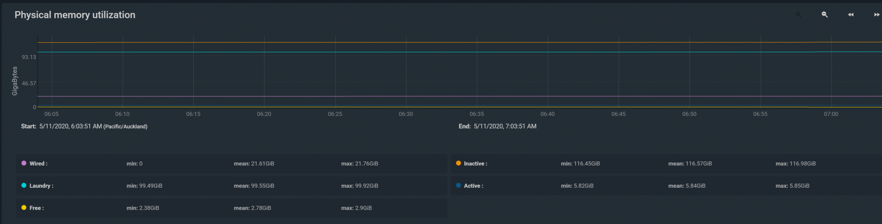The image size is (882, 224).
Task: Toggle the Wired series purple dot
Action: [x=24, y=164]
